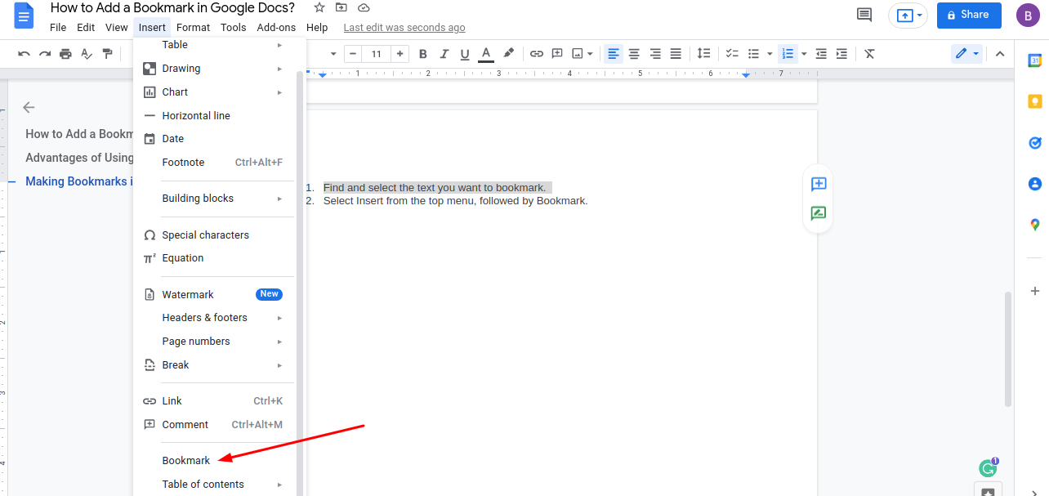Star this document
The image size is (1049, 496).
(x=319, y=7)
